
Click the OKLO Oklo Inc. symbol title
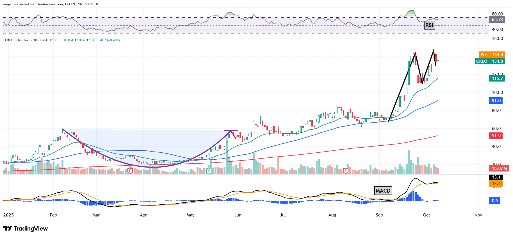(x=17, y=40)
